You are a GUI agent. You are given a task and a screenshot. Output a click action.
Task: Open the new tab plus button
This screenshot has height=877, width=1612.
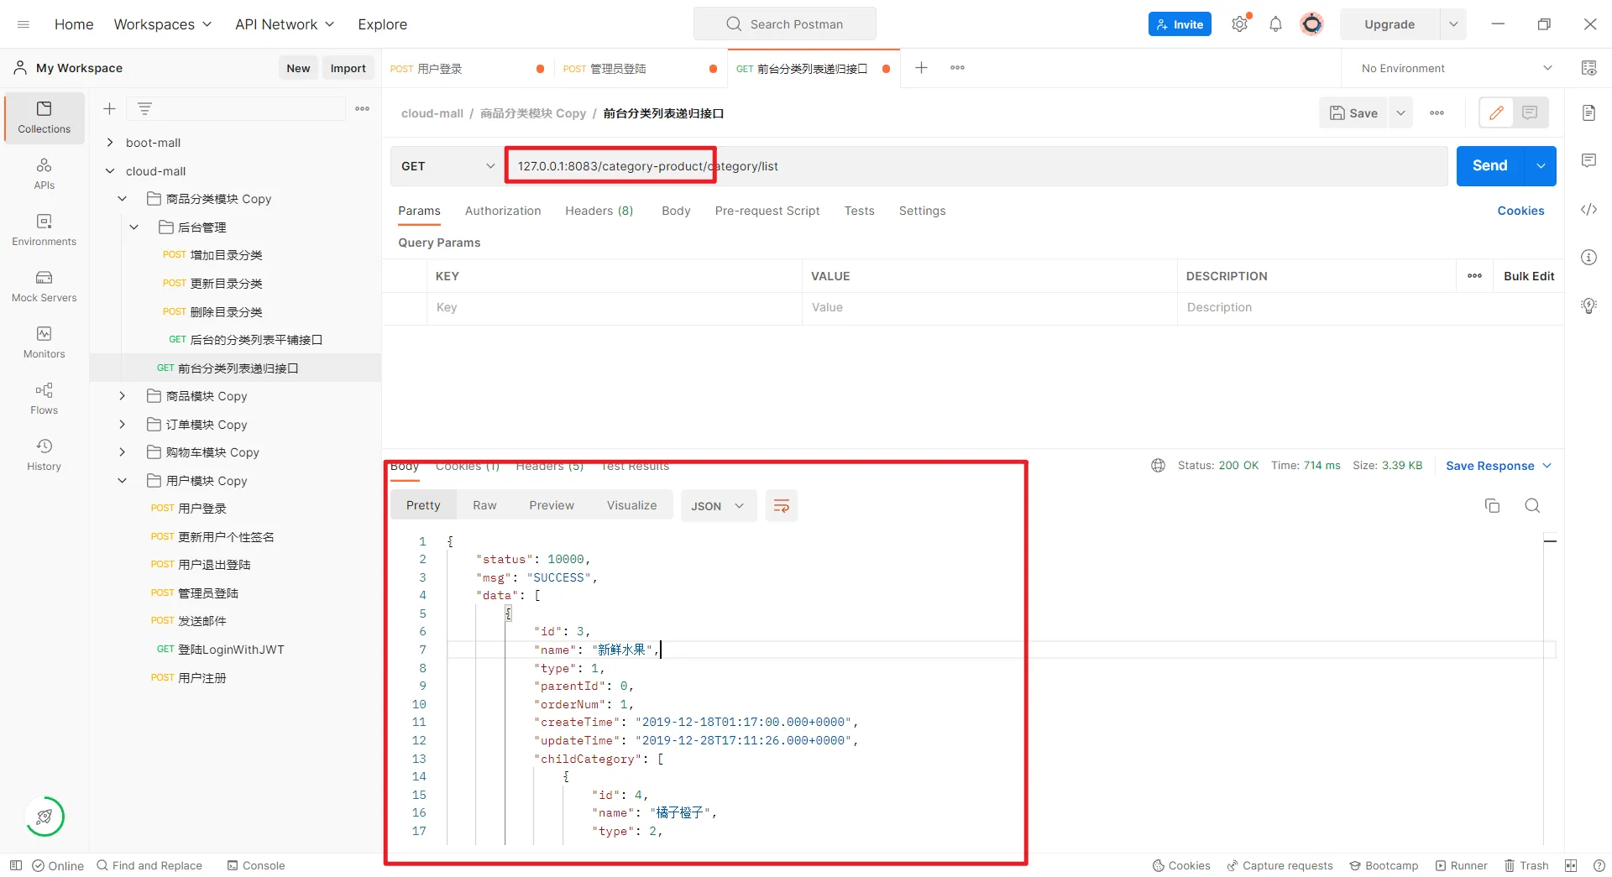tap(921, 68)
